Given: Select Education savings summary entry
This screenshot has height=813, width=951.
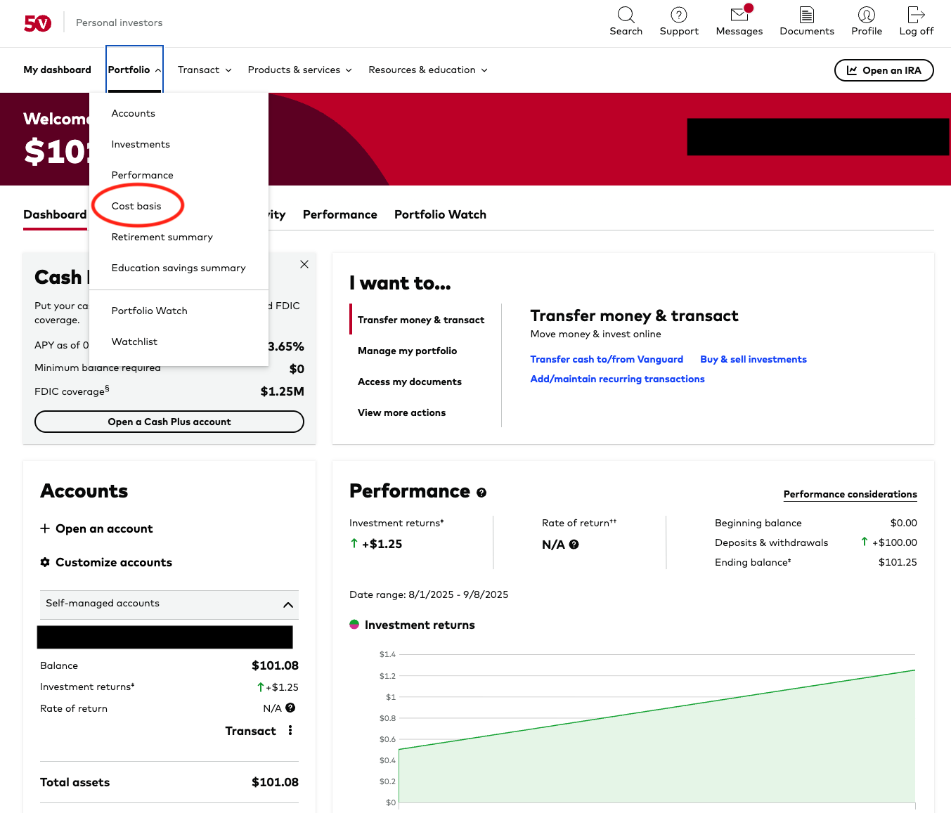Looking at the screenshot, I should point(179,268).
